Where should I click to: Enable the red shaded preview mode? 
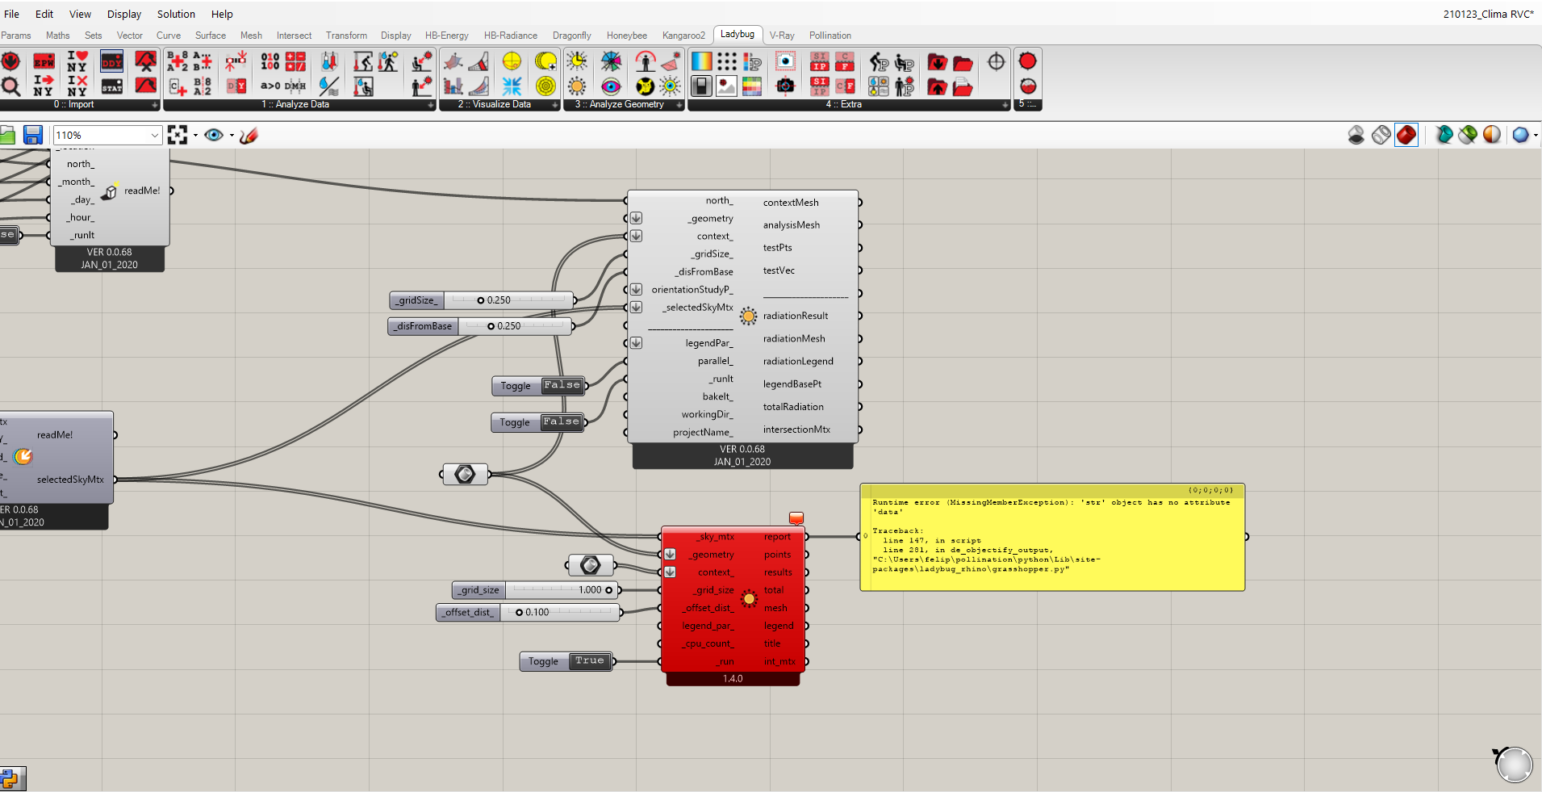[x=1406, y=135]
